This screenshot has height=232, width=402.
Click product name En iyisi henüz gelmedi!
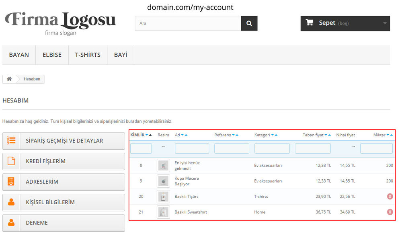tap(187, 166)
